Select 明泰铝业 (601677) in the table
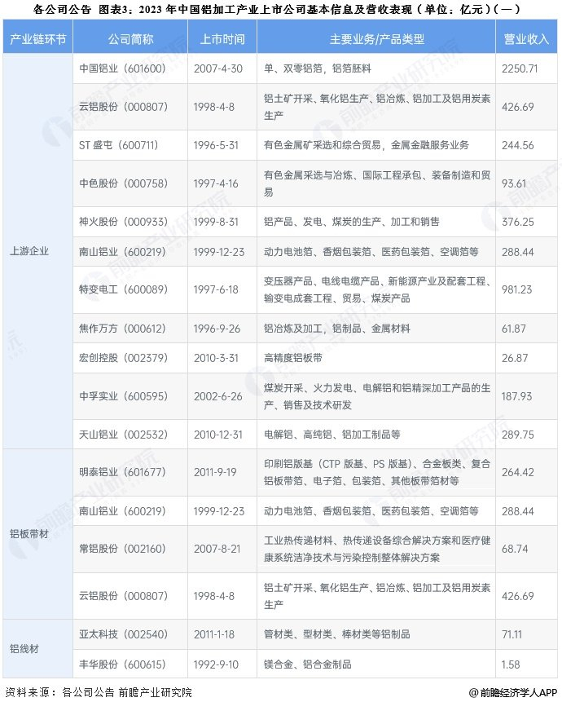The width and height of the screenshot is (562, 702). (130, 474)
